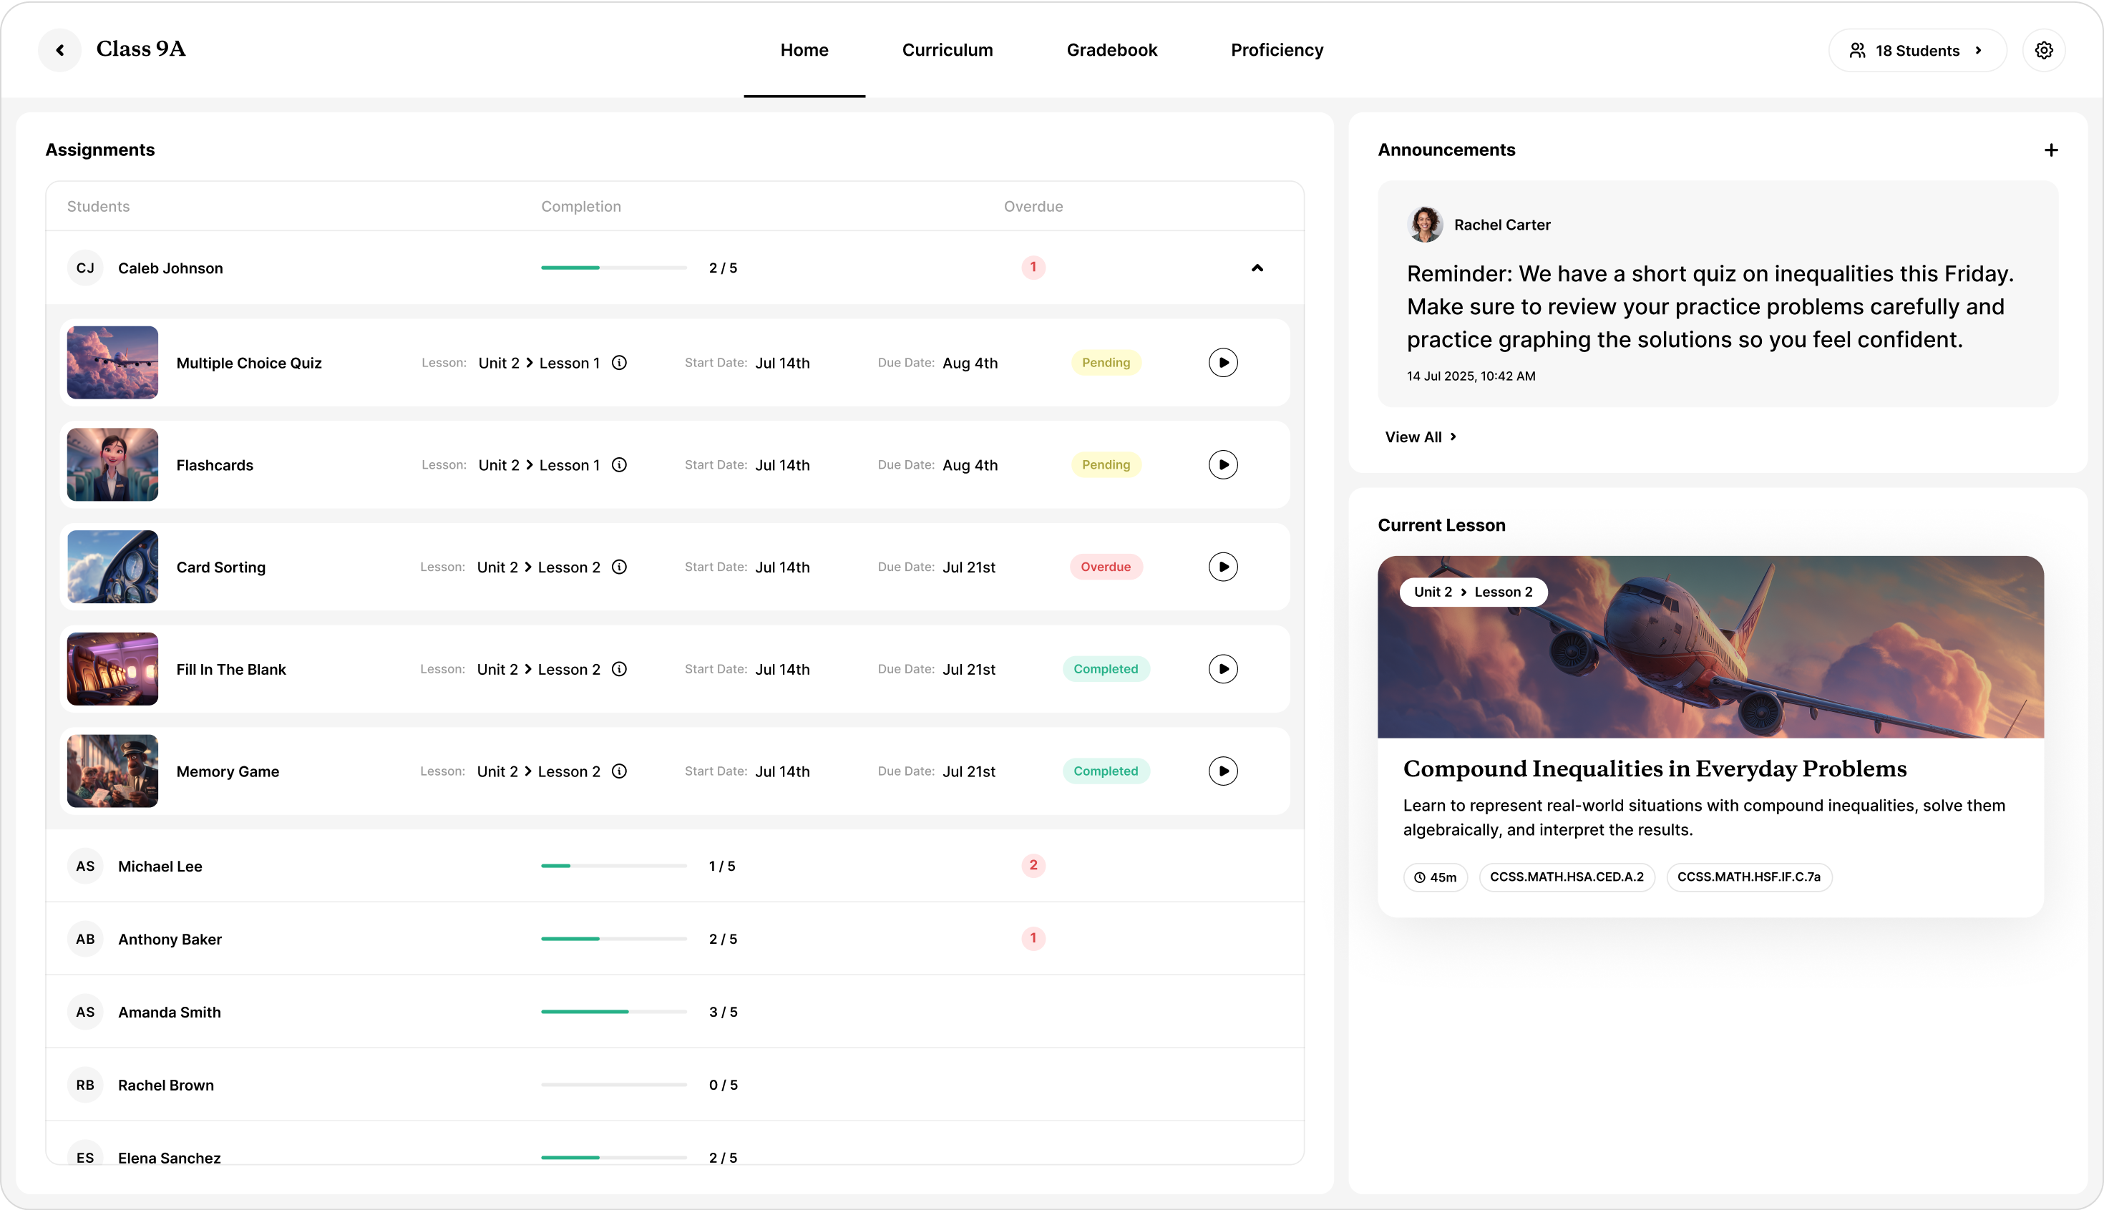The height and width of the screenshot is (1210, 2104).
Task: Open class settings gear icon
Action: (x=2043, y=50)
